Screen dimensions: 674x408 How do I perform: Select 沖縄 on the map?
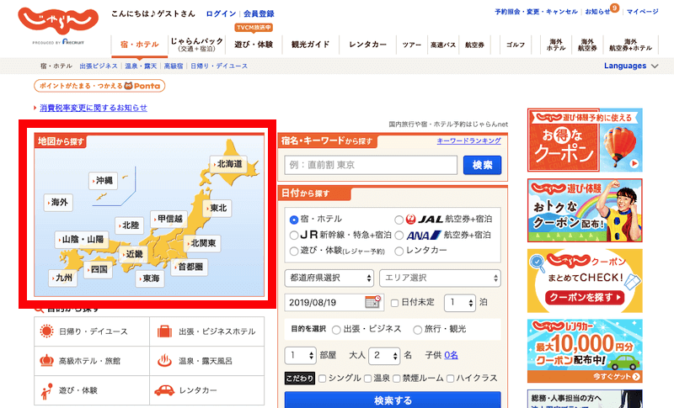point(103,181)
